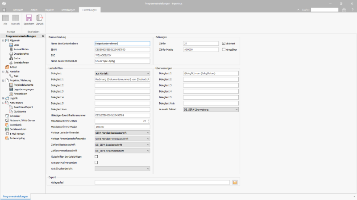Open Quickbooks export settings
Viewport: 357px width, 200px height.
tap(20, 112)
